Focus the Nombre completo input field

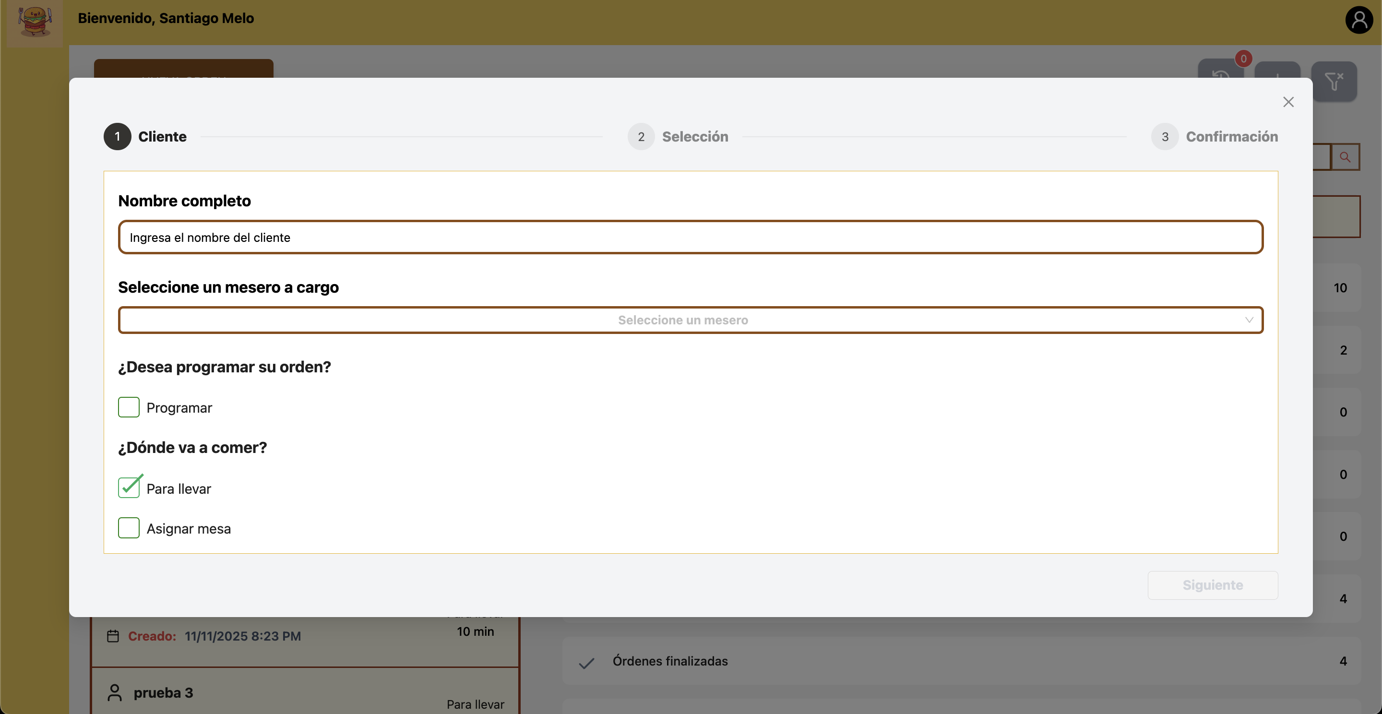click(x=690, y=238)
